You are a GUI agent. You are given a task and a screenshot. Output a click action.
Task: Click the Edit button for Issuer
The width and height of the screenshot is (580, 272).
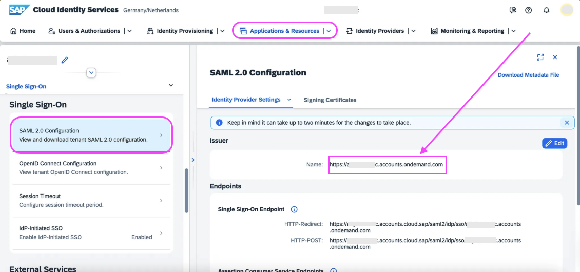(x=554, y=143)
